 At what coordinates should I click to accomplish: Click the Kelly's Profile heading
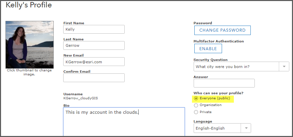(29, 5)
